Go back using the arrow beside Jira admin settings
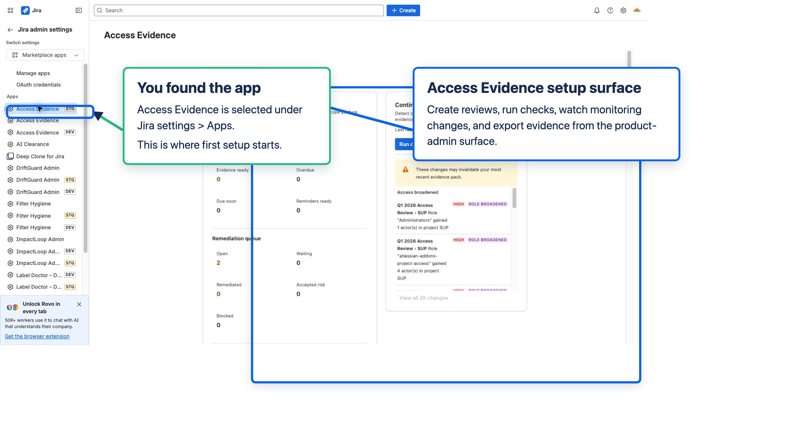 [x=10, y=30]
